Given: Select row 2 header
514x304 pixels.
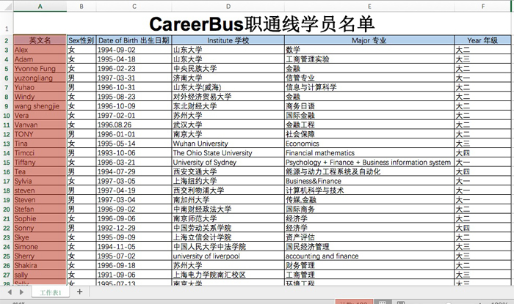Looking at the screenshot, I should pos(7,40).
